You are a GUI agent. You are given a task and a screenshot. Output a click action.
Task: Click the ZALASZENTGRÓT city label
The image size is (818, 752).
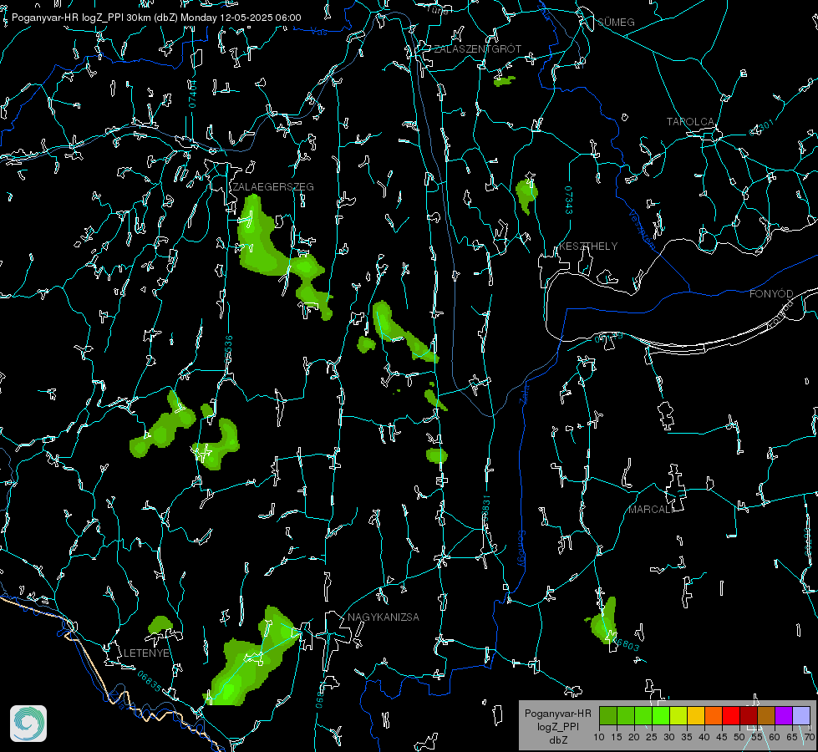coord(477,49)
